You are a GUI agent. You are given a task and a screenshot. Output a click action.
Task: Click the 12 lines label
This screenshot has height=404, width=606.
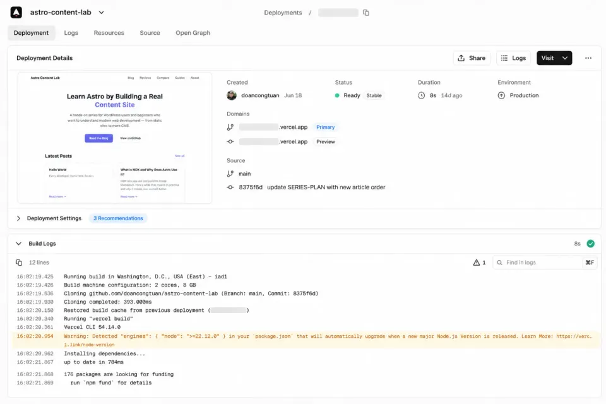point(39,263)
